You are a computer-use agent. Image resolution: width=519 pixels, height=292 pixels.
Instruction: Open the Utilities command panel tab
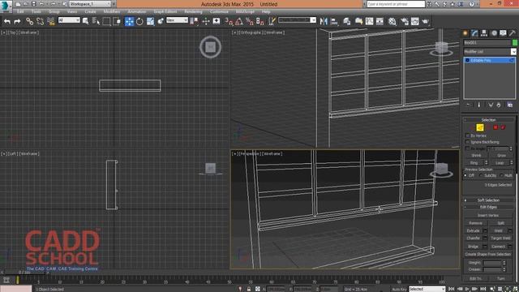click(x=512, y=32)
